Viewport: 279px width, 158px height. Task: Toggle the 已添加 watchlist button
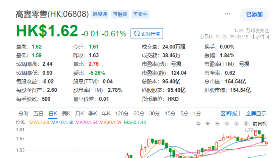[254, 14]
